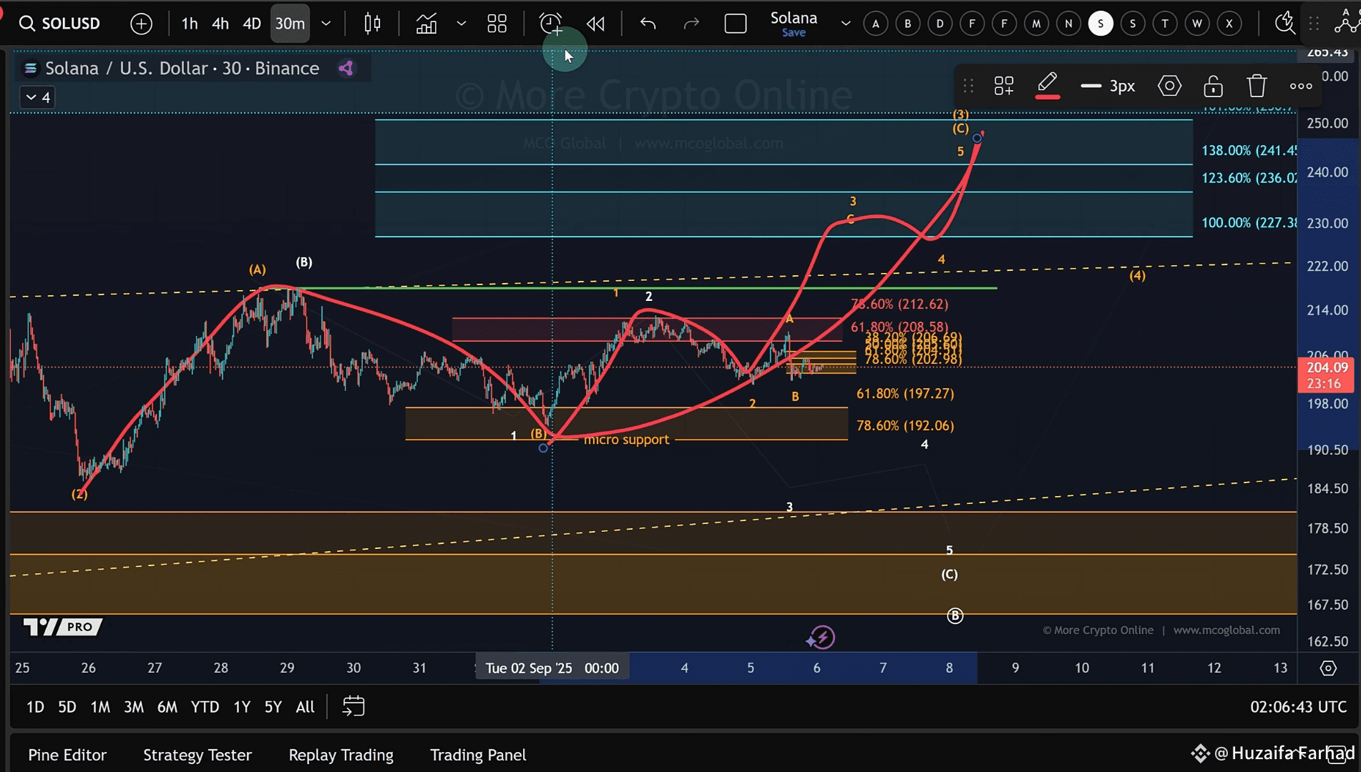Image resolution: width=1361 pixels, height=772 pixels.
Task: Open quick search lightning icon
Action: coord(1285,24)
